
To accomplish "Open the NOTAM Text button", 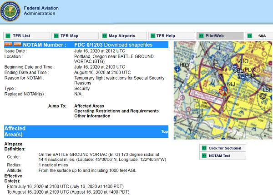I will tap(222, 156).
